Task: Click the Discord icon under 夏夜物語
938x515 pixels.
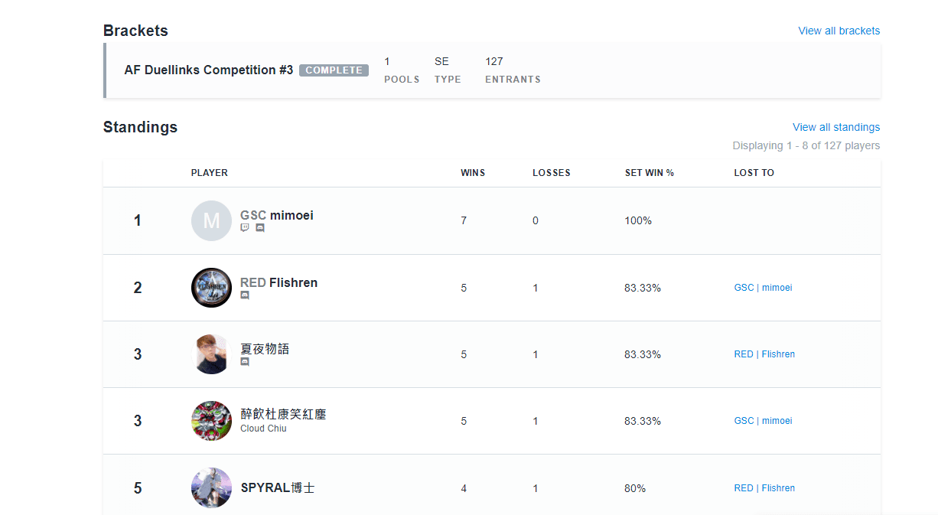Action: pos(245,362)
